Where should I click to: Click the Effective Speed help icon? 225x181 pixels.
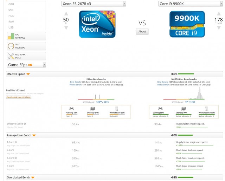point(25,124)
